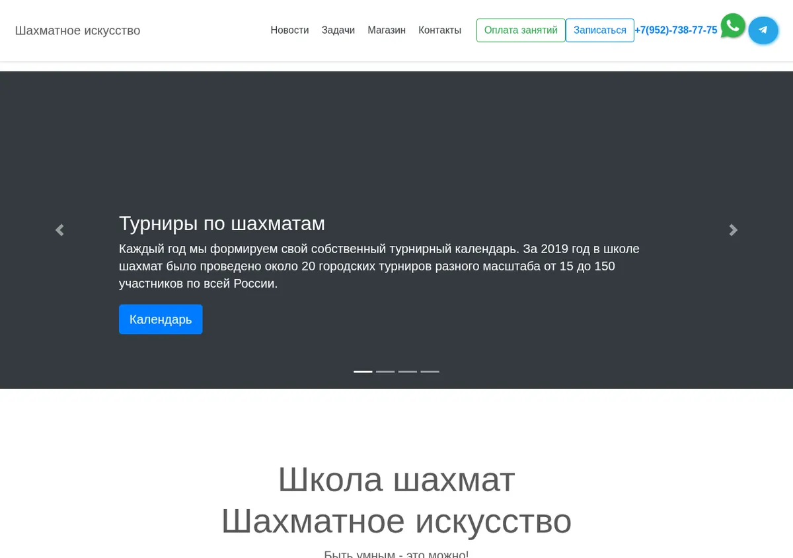Open the Задачи menu item
This screenshot has height=558, width=793.
[x=338, y=30]
